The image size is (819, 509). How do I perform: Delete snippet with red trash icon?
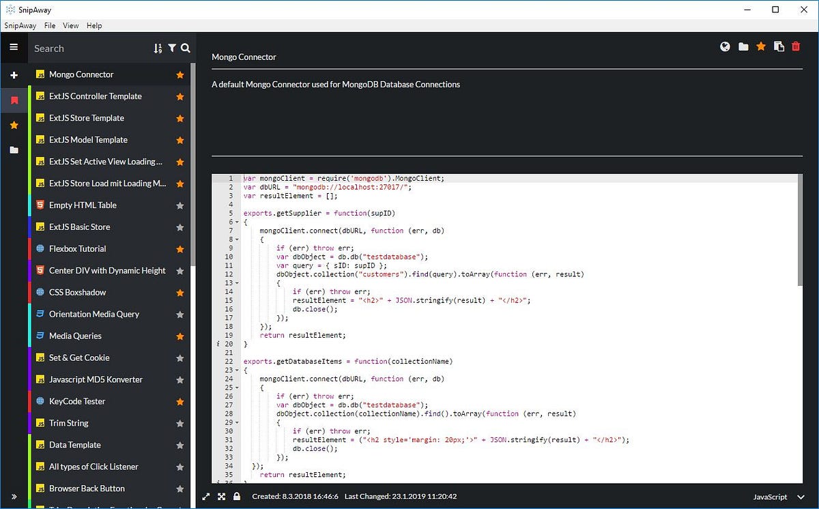pos(796,46)
